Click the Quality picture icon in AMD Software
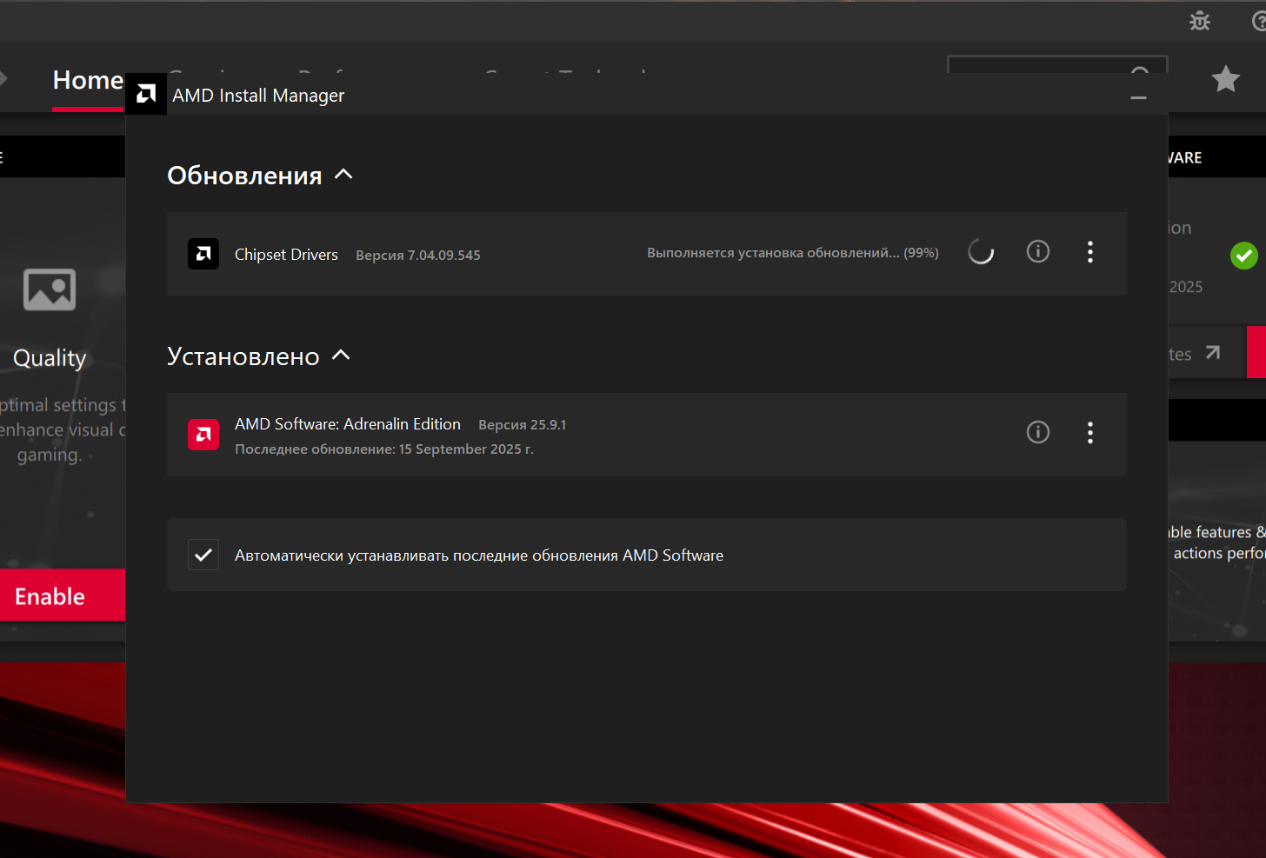This screenshot has height=858, width=1266. (x=50, y=289)
